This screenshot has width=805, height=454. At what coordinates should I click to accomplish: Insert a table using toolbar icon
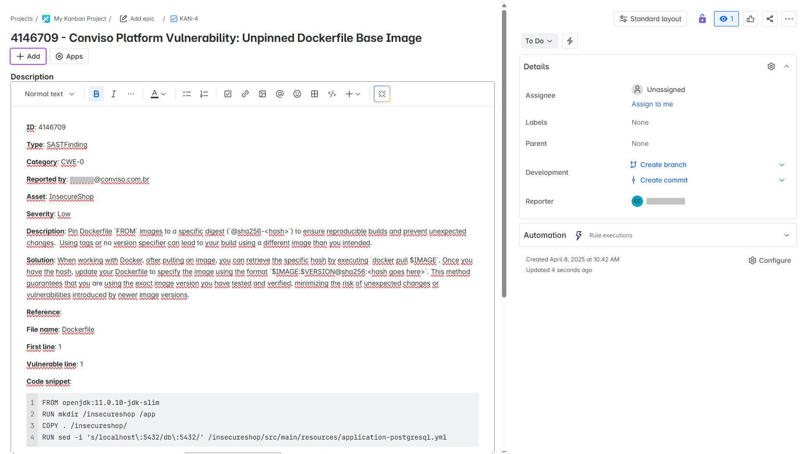315,94
